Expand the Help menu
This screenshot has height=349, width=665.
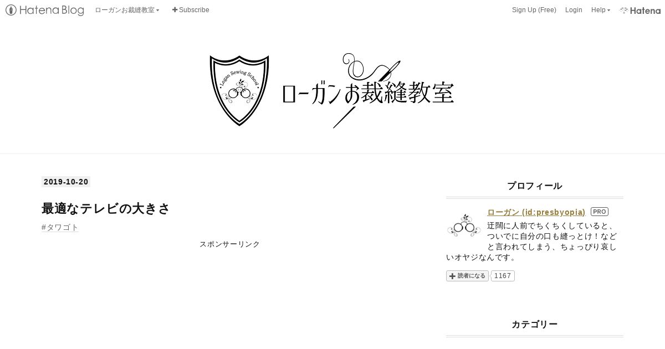(601, 10)
